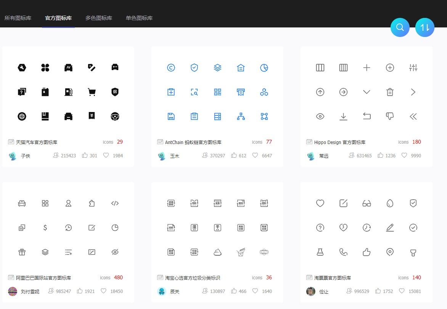The image size is (447, 309).
Task: Click the thumbs-down icon in Hippo Design
Action: point(390,117)
